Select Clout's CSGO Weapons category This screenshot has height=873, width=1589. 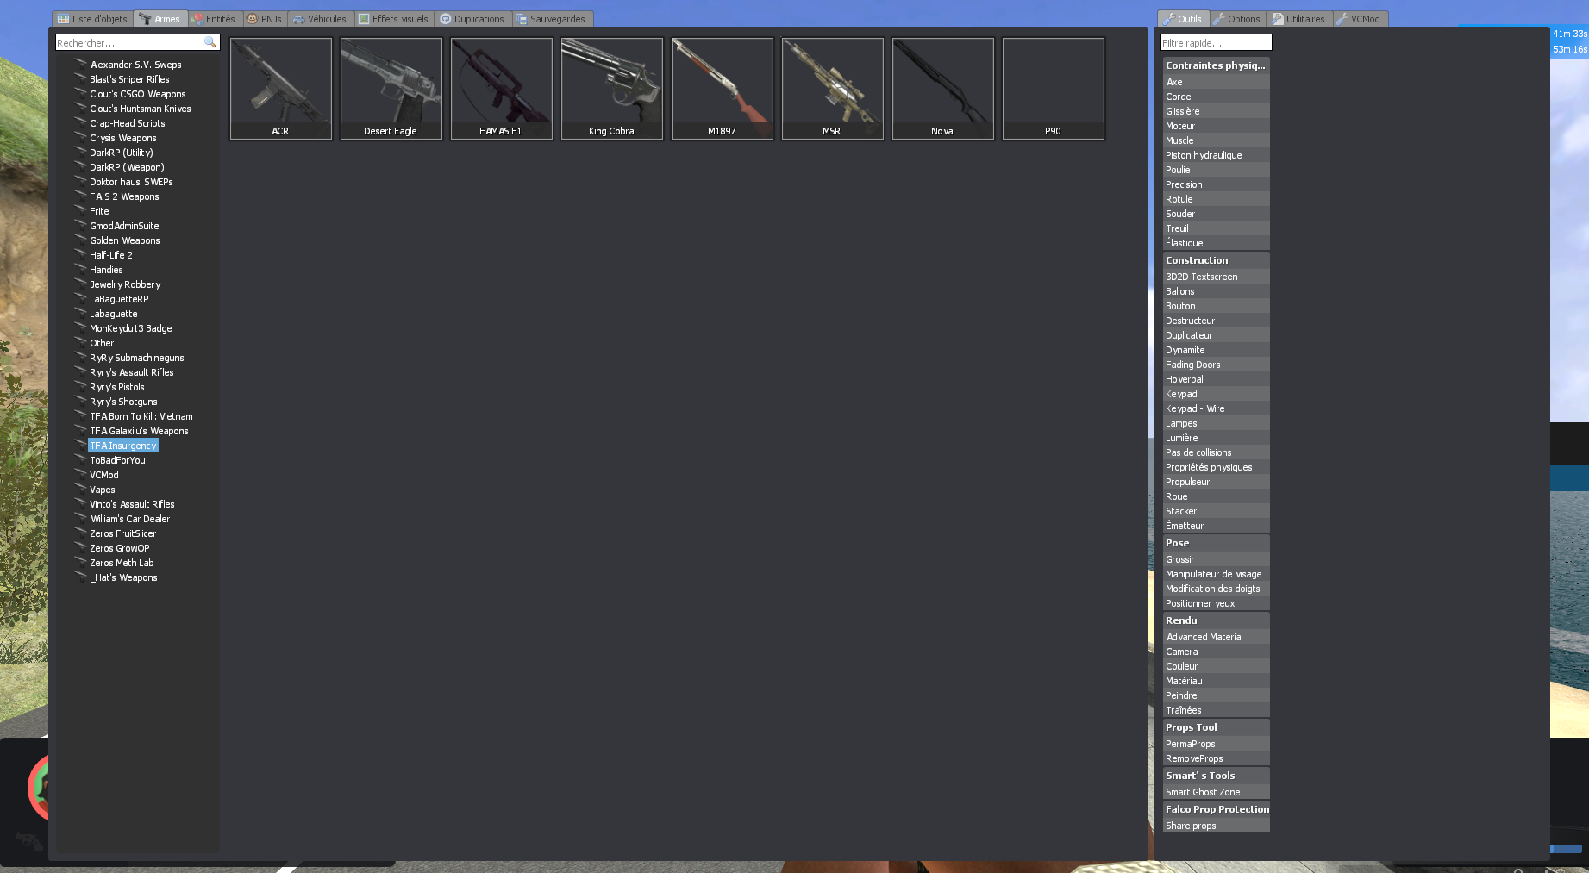[x=138, y=94]
